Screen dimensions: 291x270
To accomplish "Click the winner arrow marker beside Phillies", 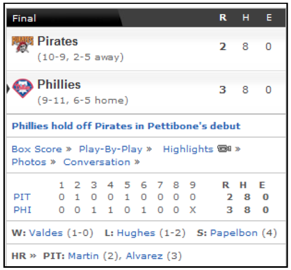I will pos(8,89).
